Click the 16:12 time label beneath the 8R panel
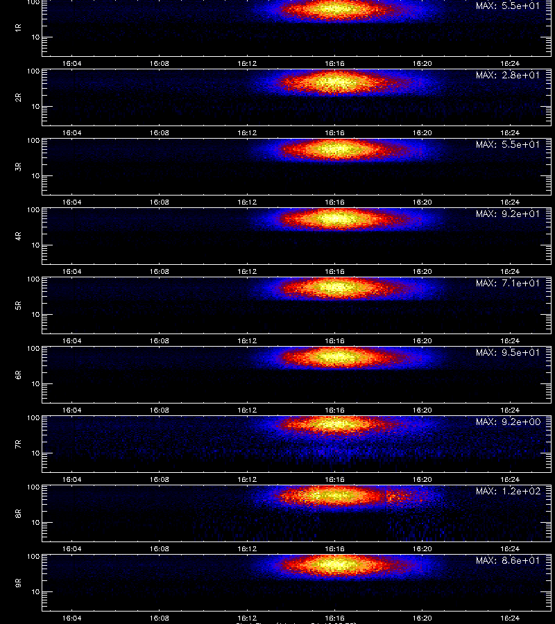The width and height of the screenshot is (555, 624). 247,549
